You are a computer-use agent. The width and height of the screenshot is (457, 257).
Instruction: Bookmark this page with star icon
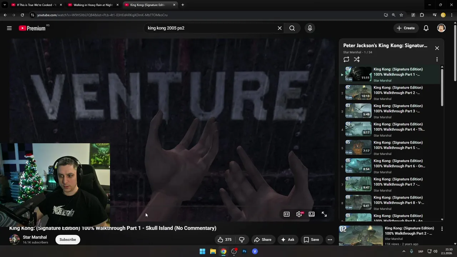(401, 15)
